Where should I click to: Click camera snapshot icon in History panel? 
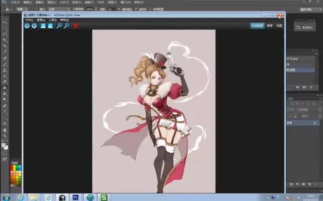tap(304, 87)
